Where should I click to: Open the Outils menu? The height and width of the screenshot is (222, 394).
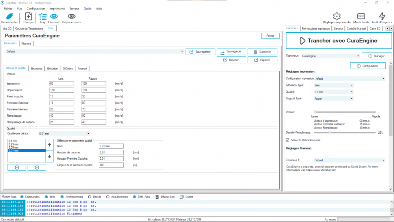click(87, 9)
